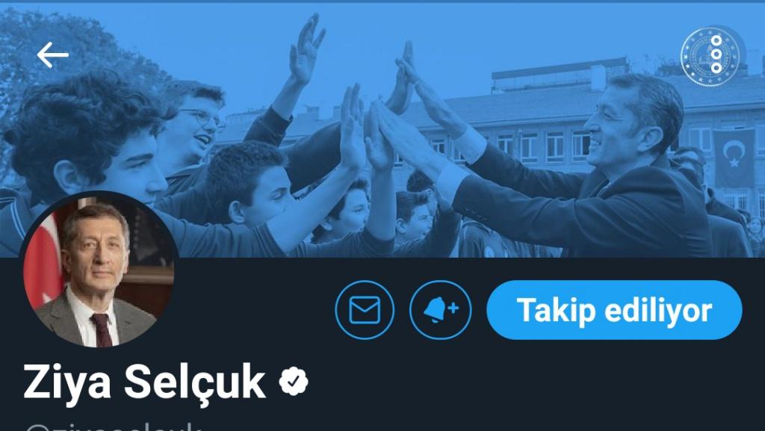The image size is (765, 431).
Task: Enable tweet notifications with the bell icon
Action: [440, 310]
